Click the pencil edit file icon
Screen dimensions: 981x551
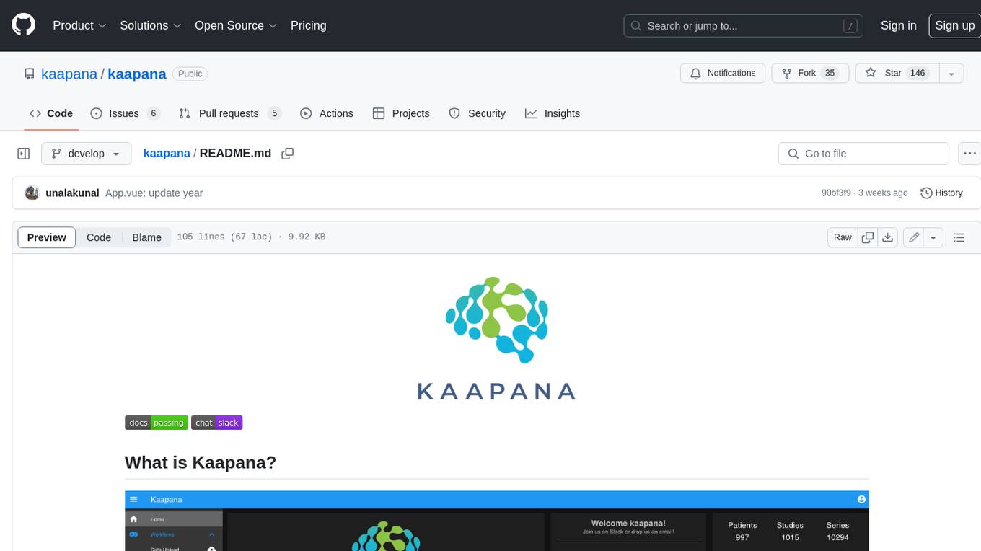[x=914, y=237]
